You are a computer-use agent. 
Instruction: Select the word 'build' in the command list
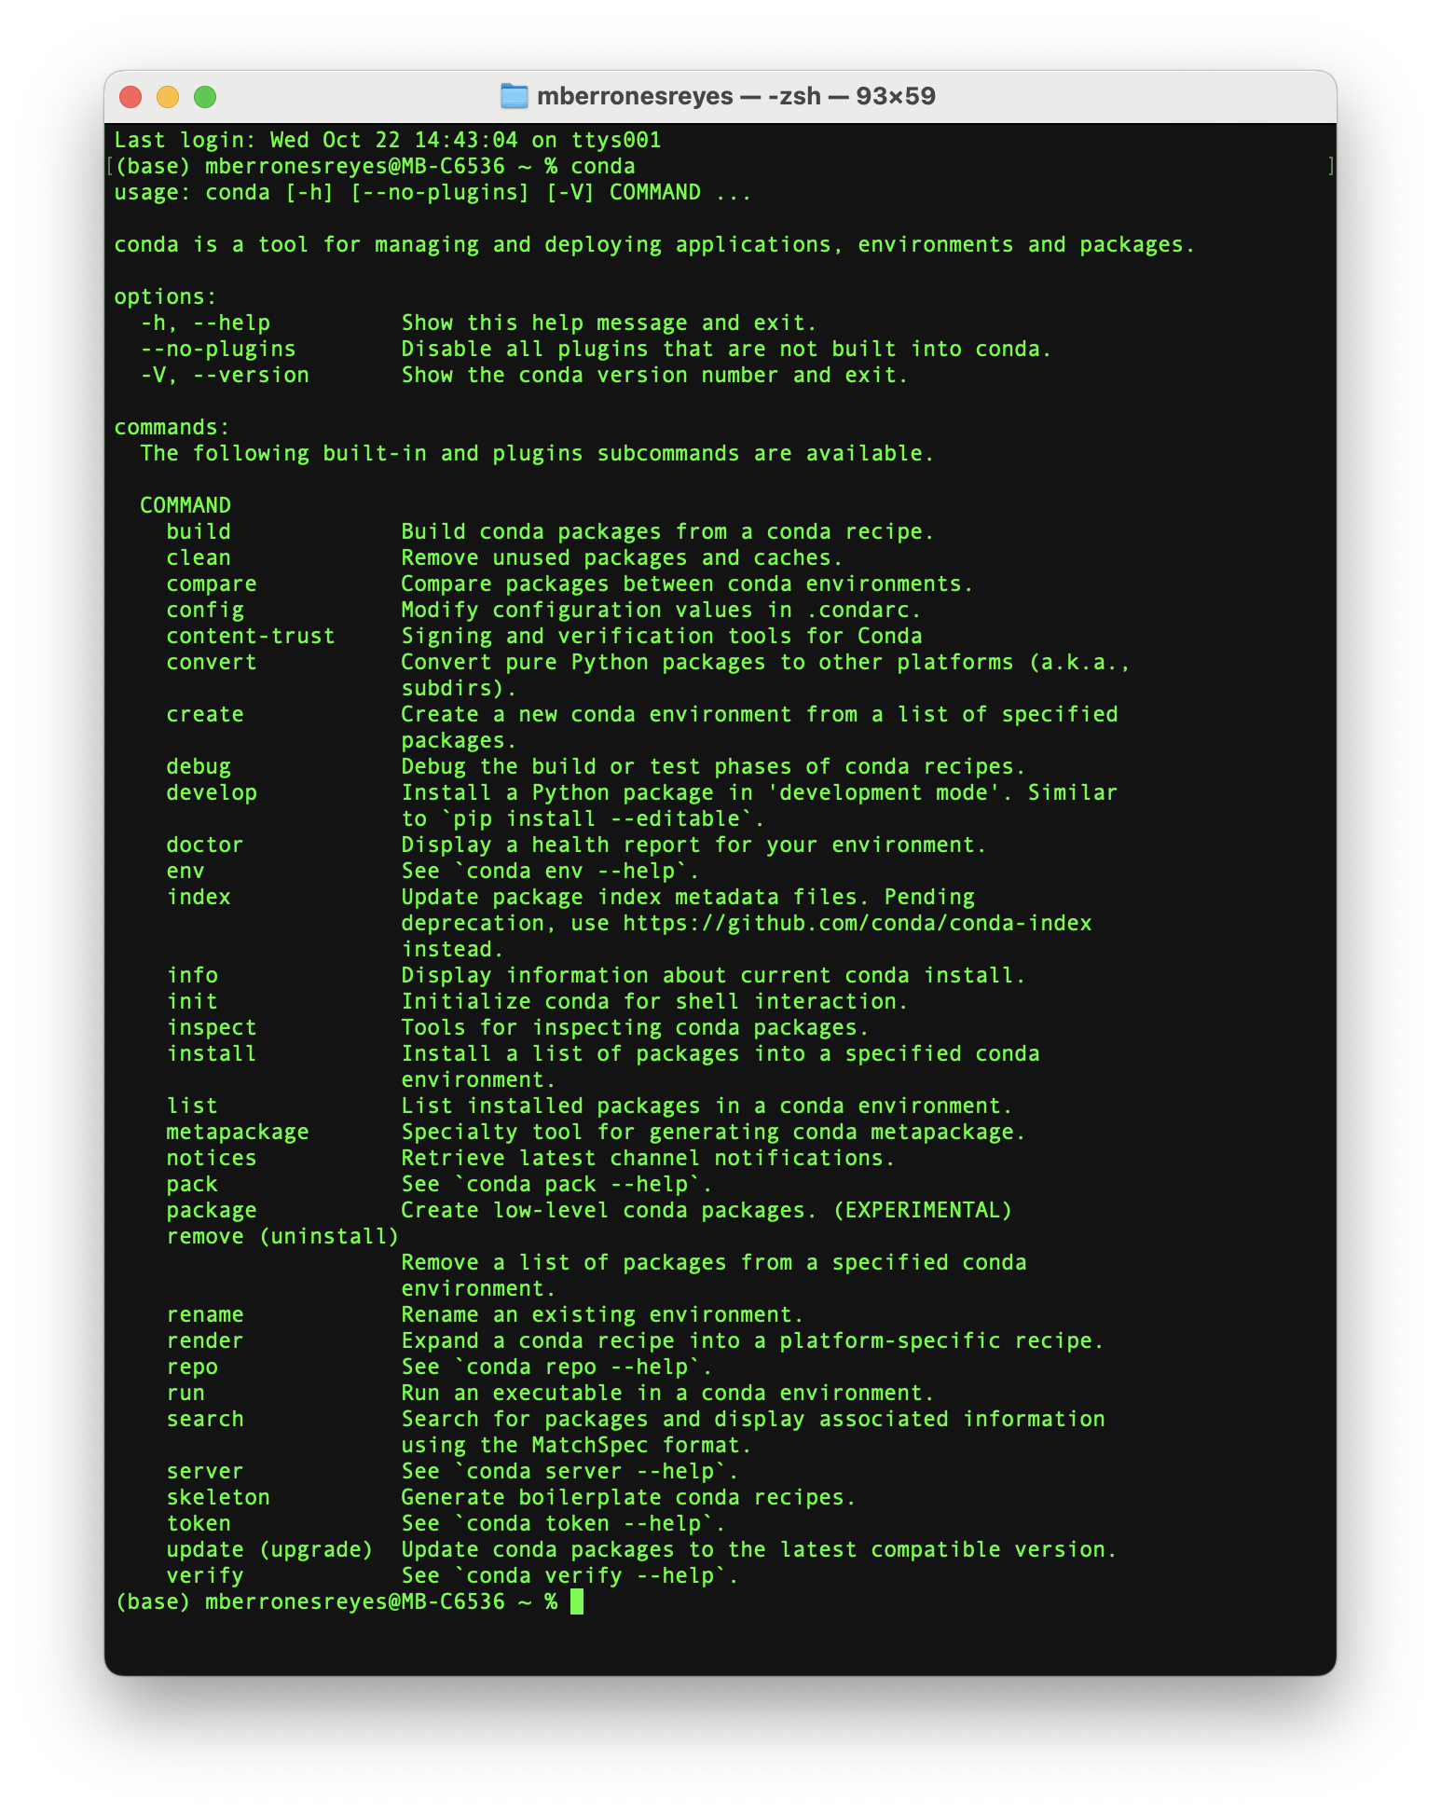pyautogui.click(x=200, y=530)
